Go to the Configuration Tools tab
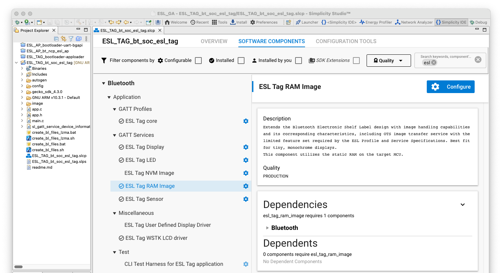Screen dimensions: 502x273 coord(346,41)
